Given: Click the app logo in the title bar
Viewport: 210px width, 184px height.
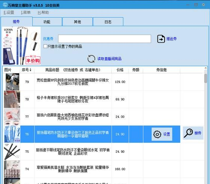Looking at the screenshot, I should [5, 5].
